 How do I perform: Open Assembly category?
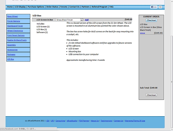coord(11,45)
